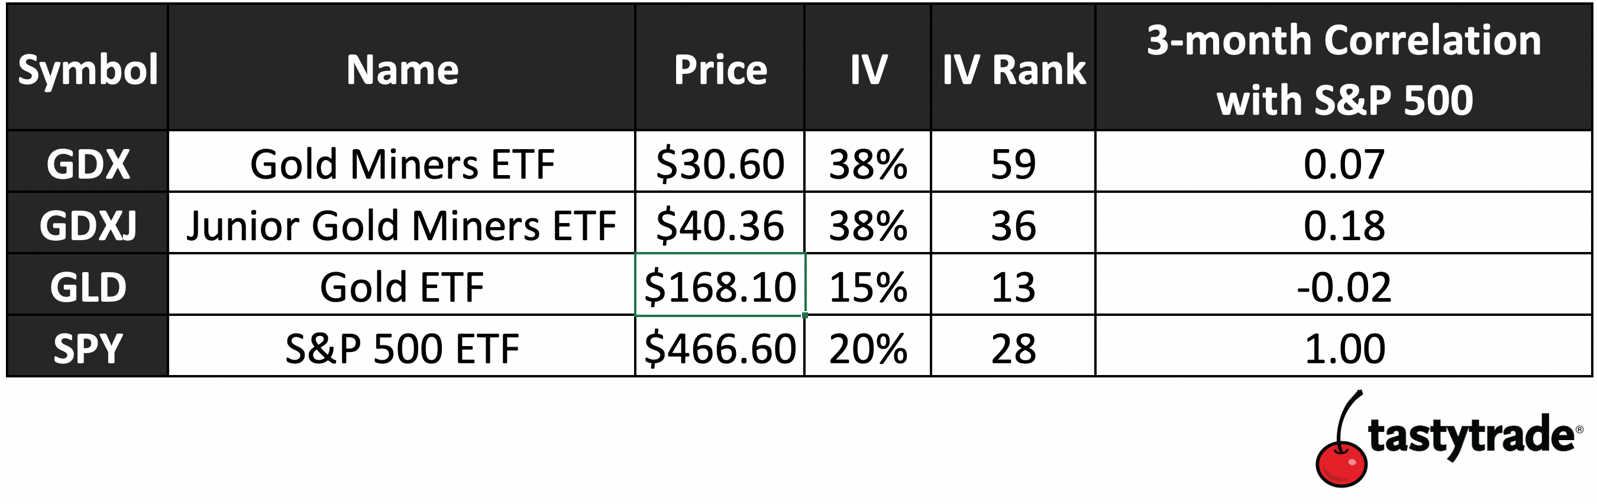The height and width of the screenshot is (504, 1597).
Task: Select the IV Rank header cell
Action: (x=1013, y=67)
